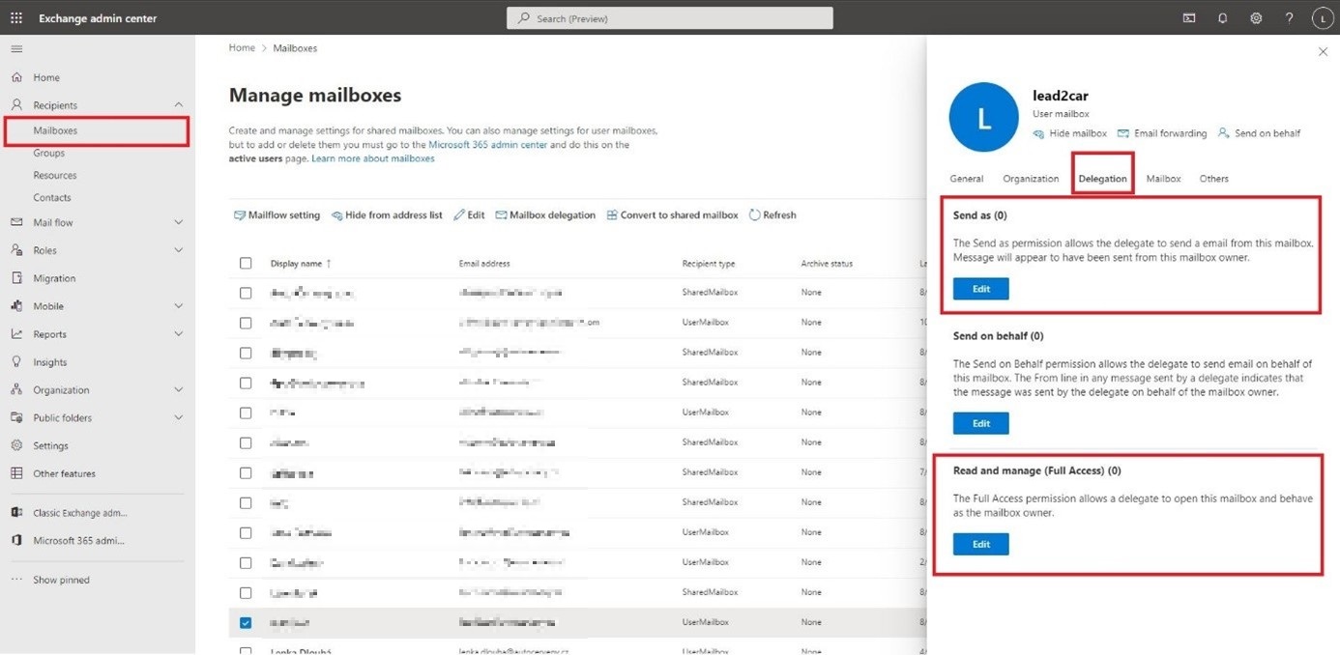The height and width of the screenshot is (655, 1340).
Task: Collapse the navigation hamburger menu
Action: click(16, 48)
